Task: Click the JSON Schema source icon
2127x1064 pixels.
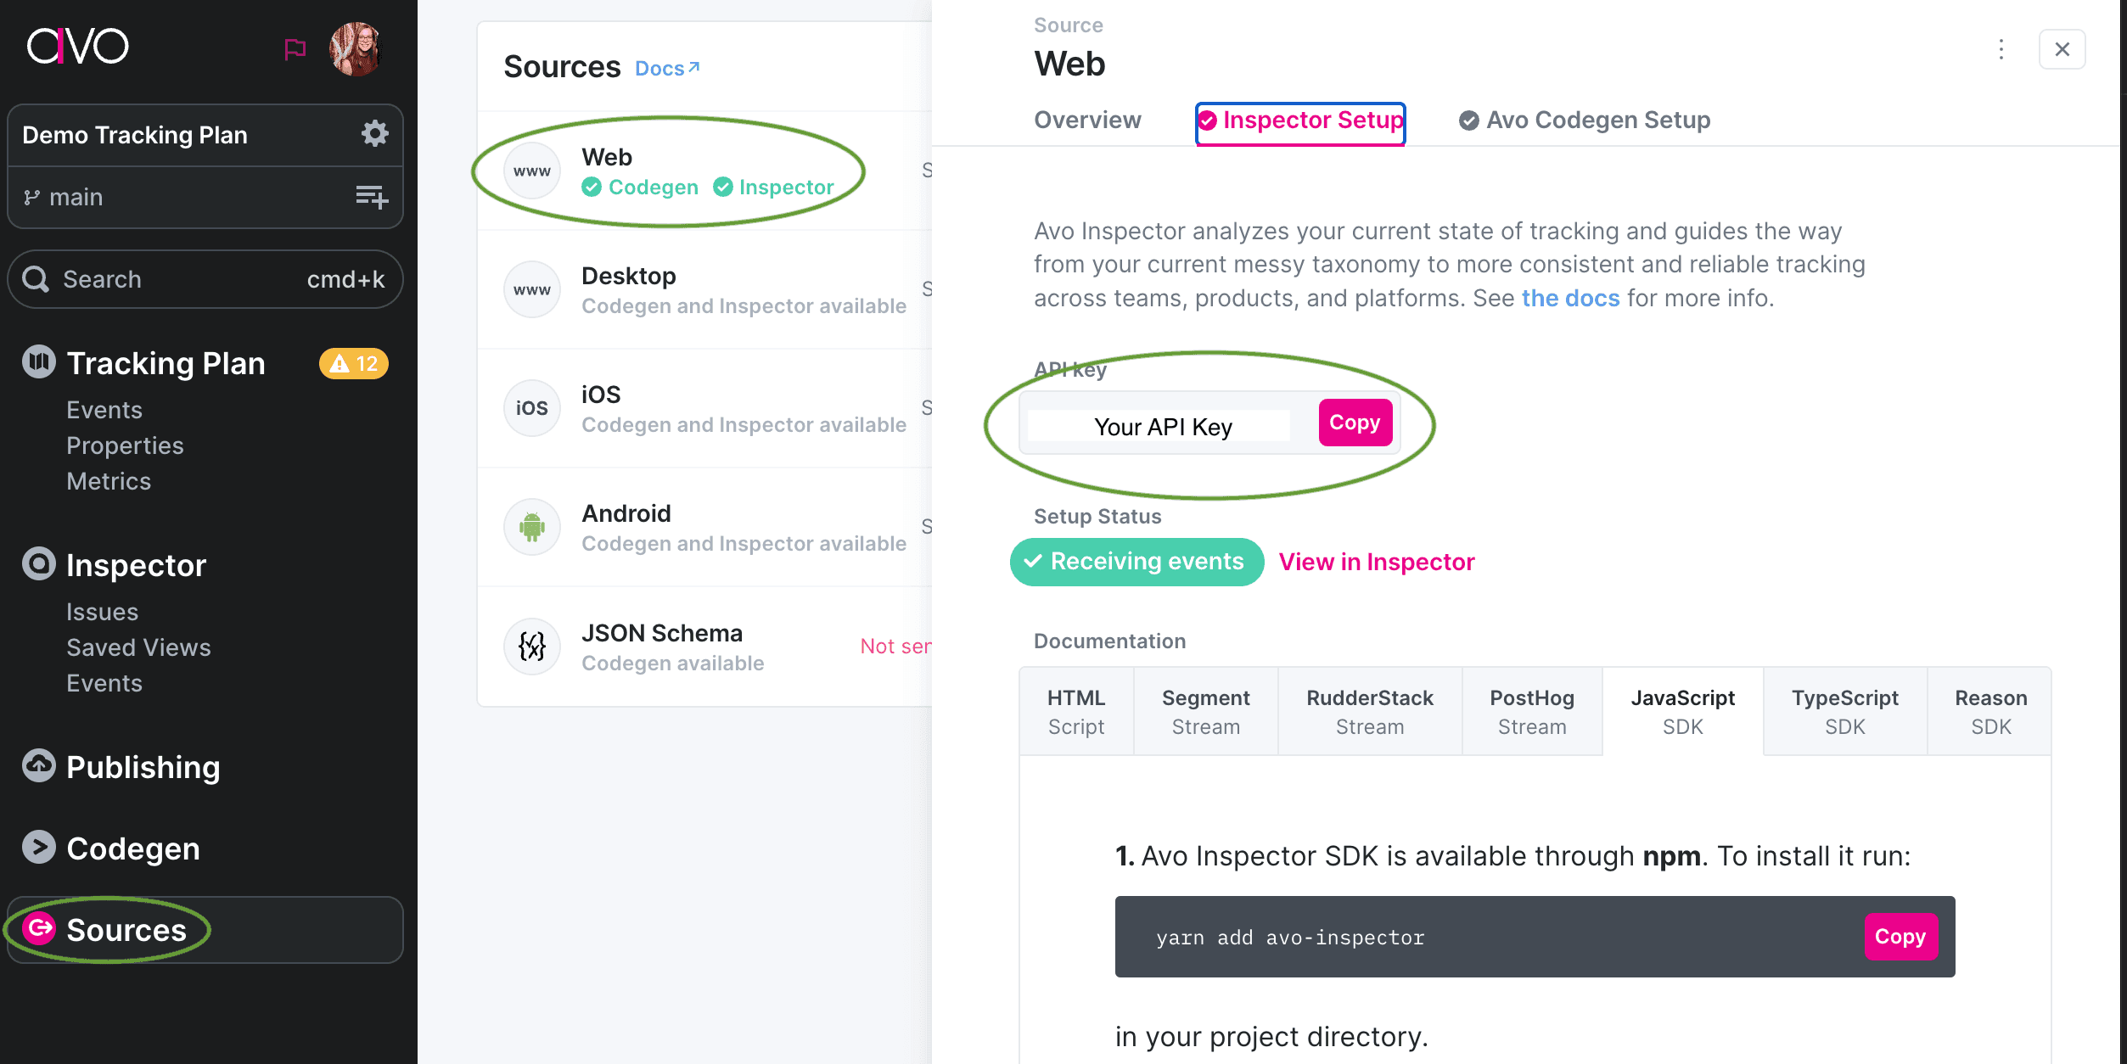Action: coord(531,646)
